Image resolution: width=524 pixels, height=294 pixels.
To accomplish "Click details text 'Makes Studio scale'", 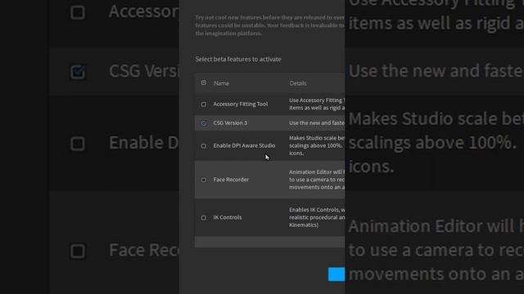I will point(313,138).
